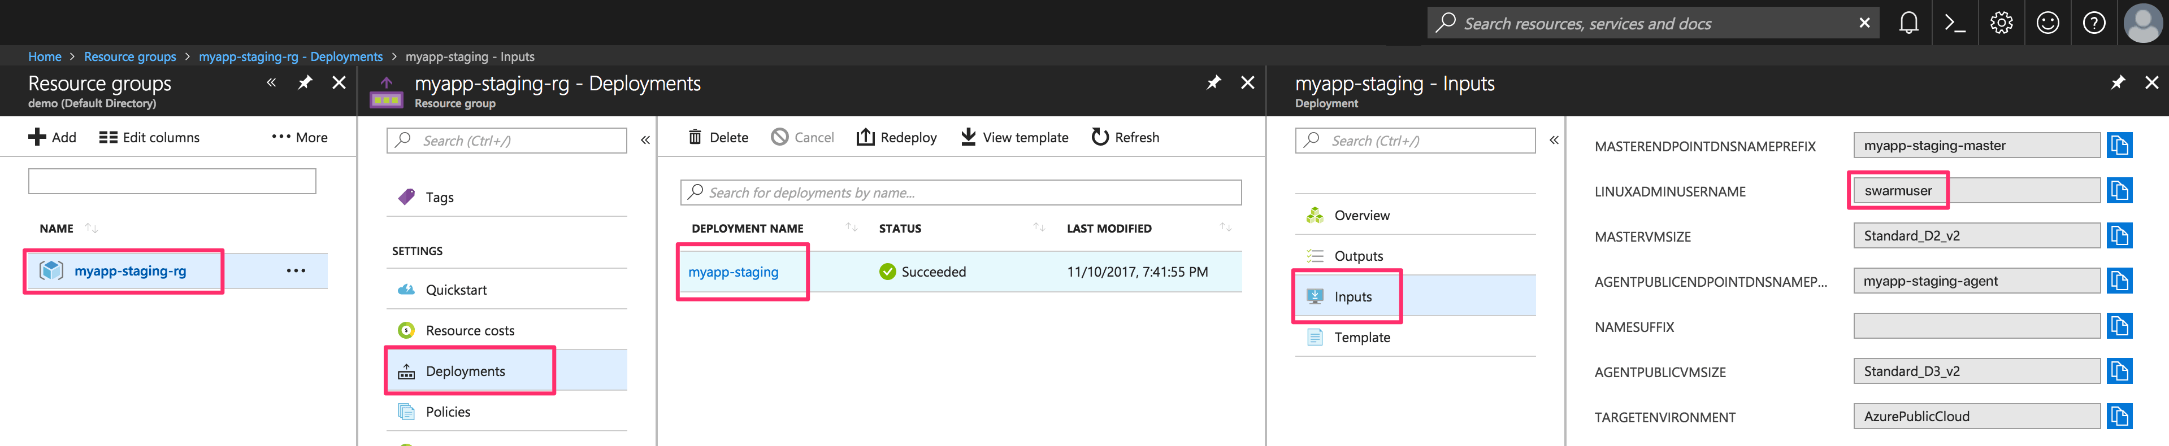The width and height of the screenshot is (2169, 446).
Task: Go to Resource groups breadcrumb
Action: click(x=129, y=56)
